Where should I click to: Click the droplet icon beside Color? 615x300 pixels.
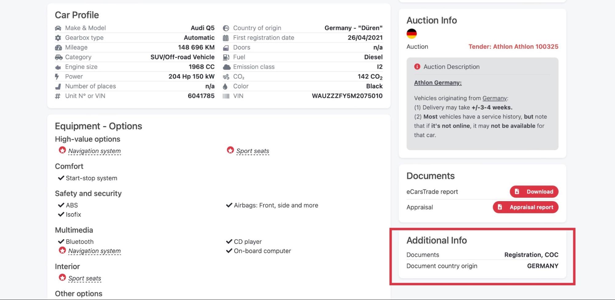click(x=226, y=87)
